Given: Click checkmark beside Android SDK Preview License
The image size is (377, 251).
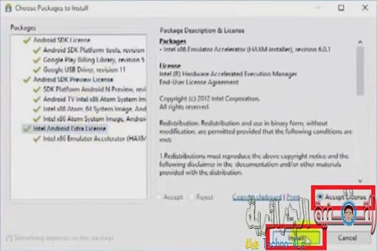Looking at the screenshot, I should pos(26,80).
